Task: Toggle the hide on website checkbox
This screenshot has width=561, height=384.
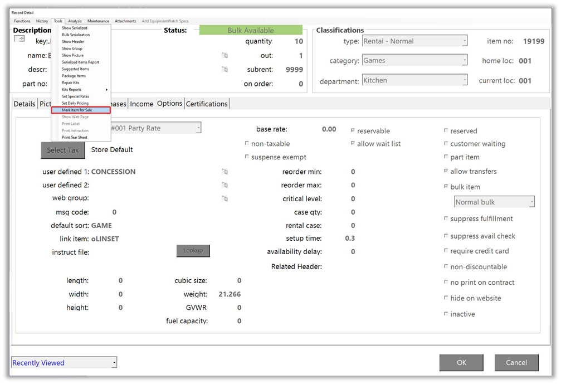Action: coord(446,298)
